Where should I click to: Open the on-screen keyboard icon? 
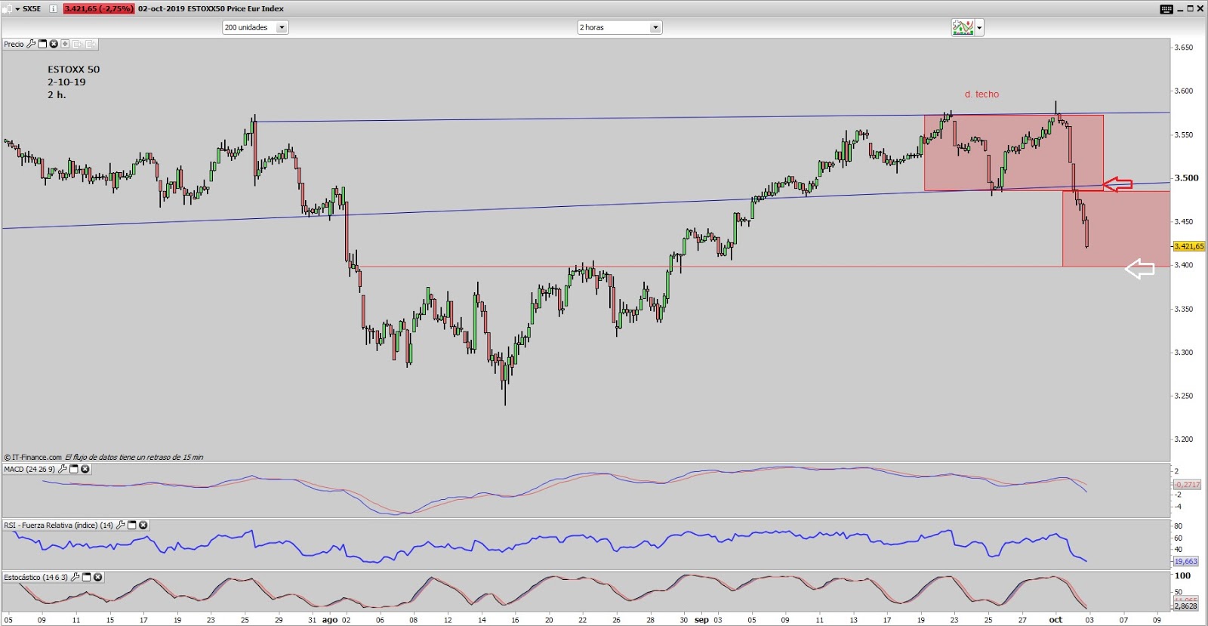point(1166,9)
